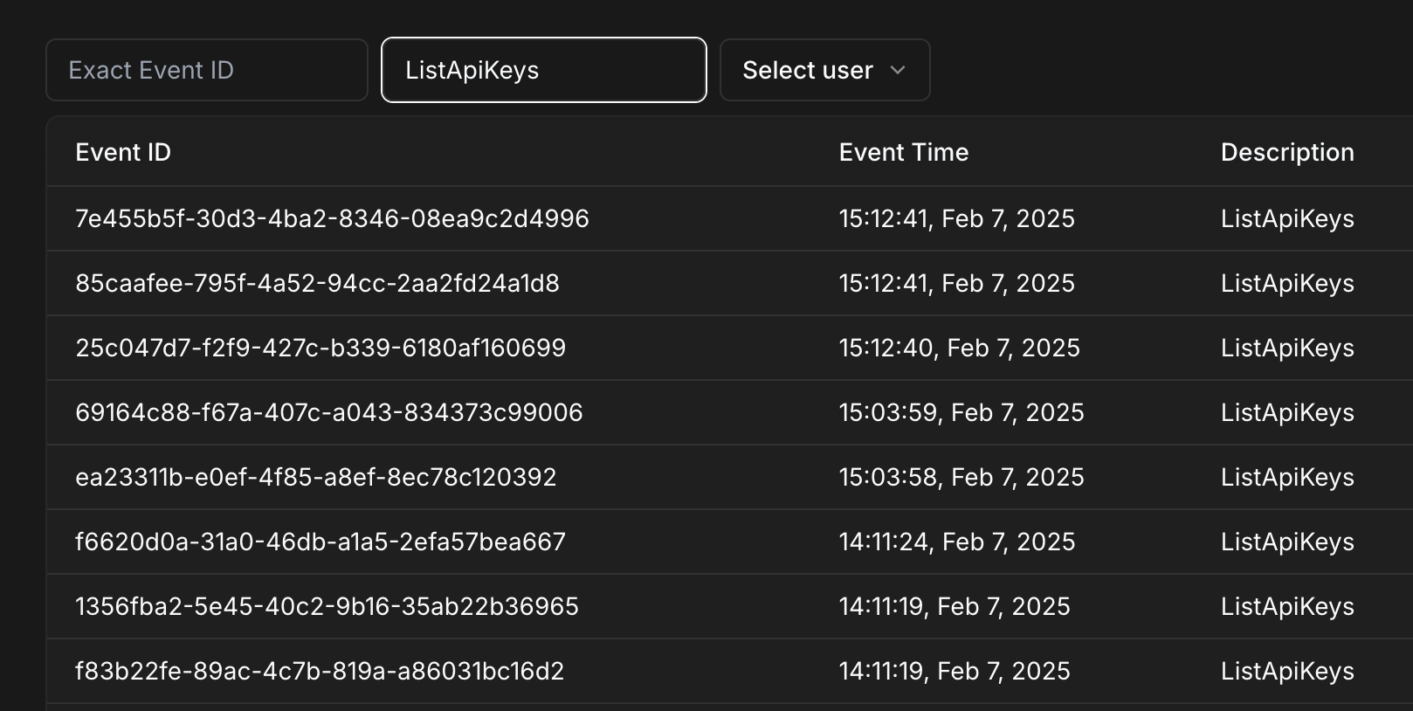Click the 15:12:40, Feb 7, 2025 timestamp
1413x711 pixels.
[959, 348]
